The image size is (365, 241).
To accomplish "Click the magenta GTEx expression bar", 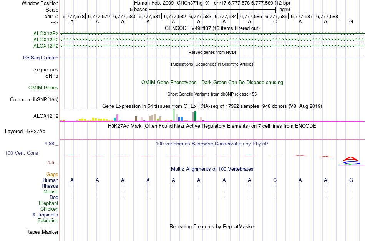I will [117, 117].
